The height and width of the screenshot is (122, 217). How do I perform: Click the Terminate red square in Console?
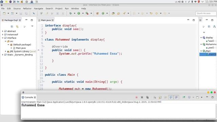[137, 97]
